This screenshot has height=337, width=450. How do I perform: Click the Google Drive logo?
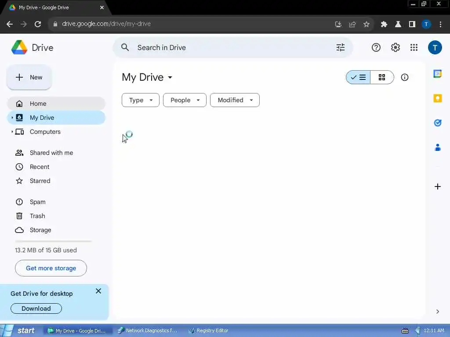(19, 47)
